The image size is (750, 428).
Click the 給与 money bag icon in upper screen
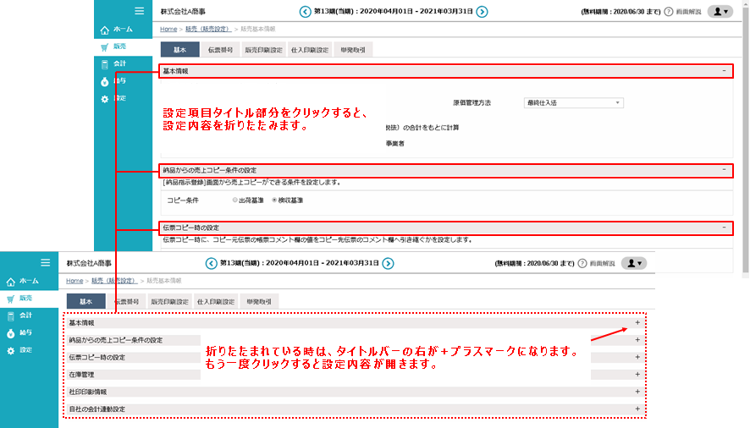click(x=105, y=81)
